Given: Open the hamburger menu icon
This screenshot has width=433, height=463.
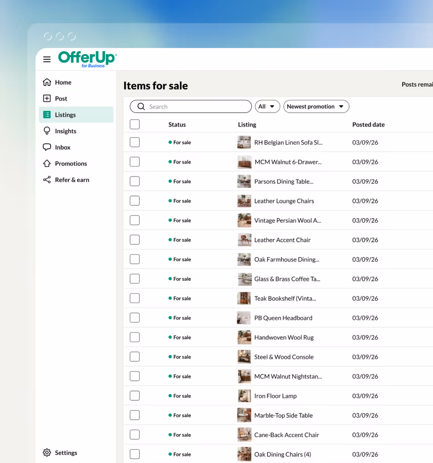Looking at the screenshot, I should click(x=47, y=59).
